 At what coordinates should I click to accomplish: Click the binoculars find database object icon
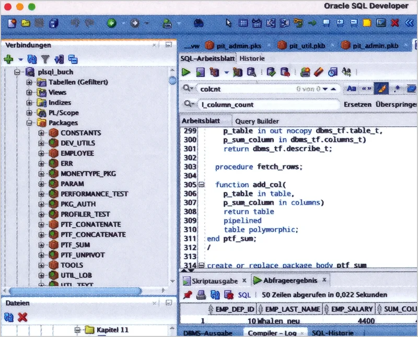(198, 23)
